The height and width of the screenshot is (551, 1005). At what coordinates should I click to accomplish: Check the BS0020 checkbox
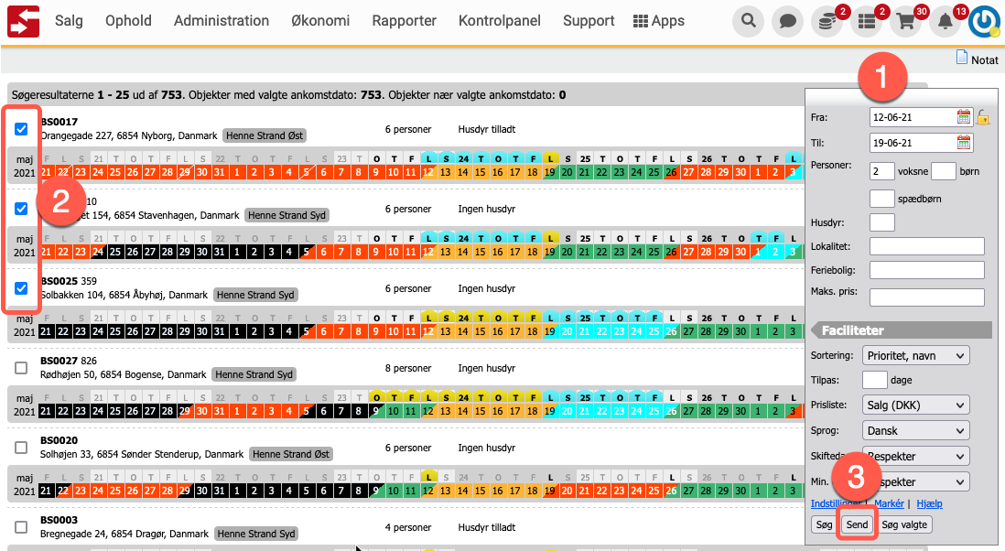click(21, 448)
